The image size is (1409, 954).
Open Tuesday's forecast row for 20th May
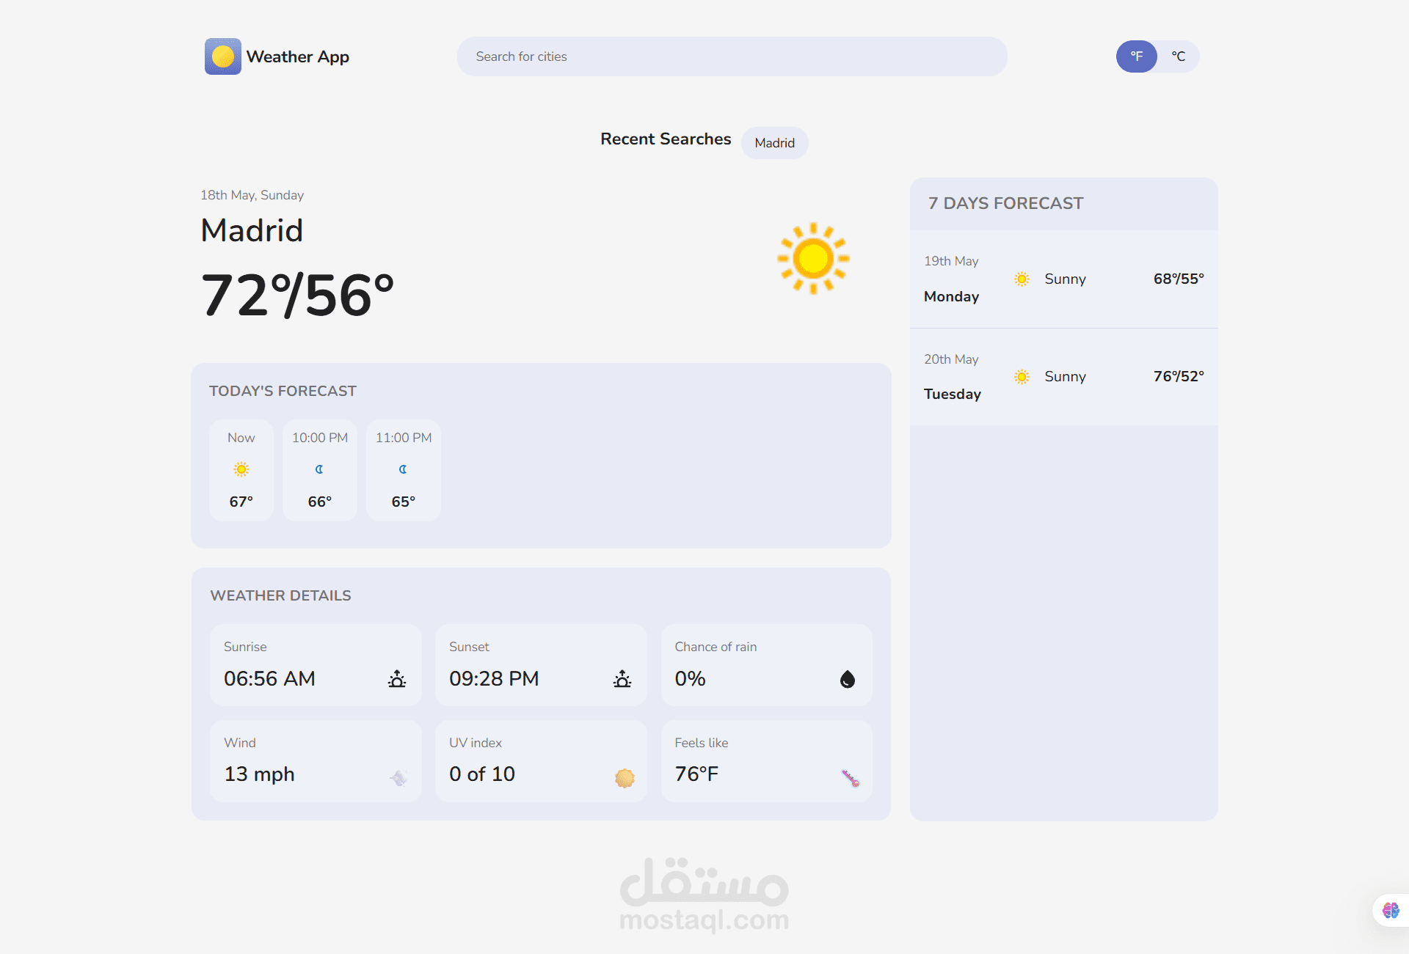[x=1063, y=377]
